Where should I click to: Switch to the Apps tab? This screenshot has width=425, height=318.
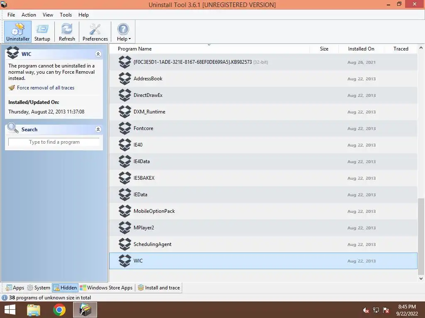pos(15,288)
